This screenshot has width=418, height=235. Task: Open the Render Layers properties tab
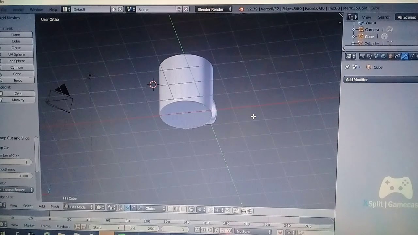(x=369, y=56)
